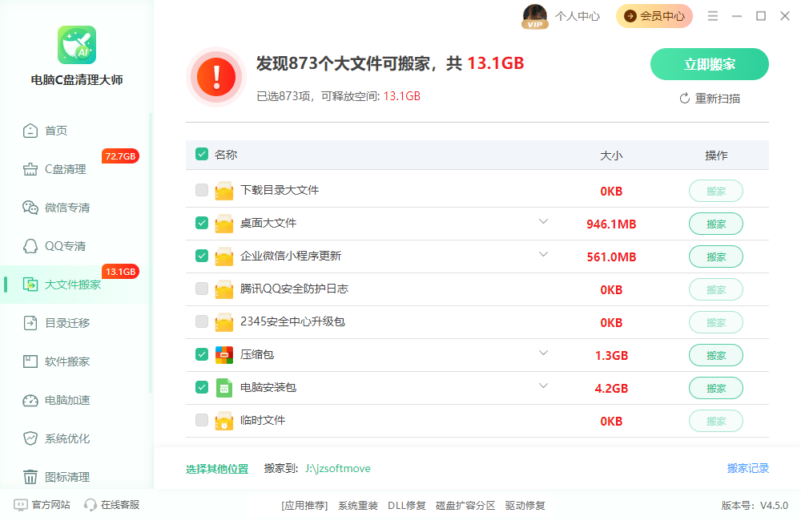Click the 系统优化 shield icon
Screen dimensions: 801x521
(30, 438)
